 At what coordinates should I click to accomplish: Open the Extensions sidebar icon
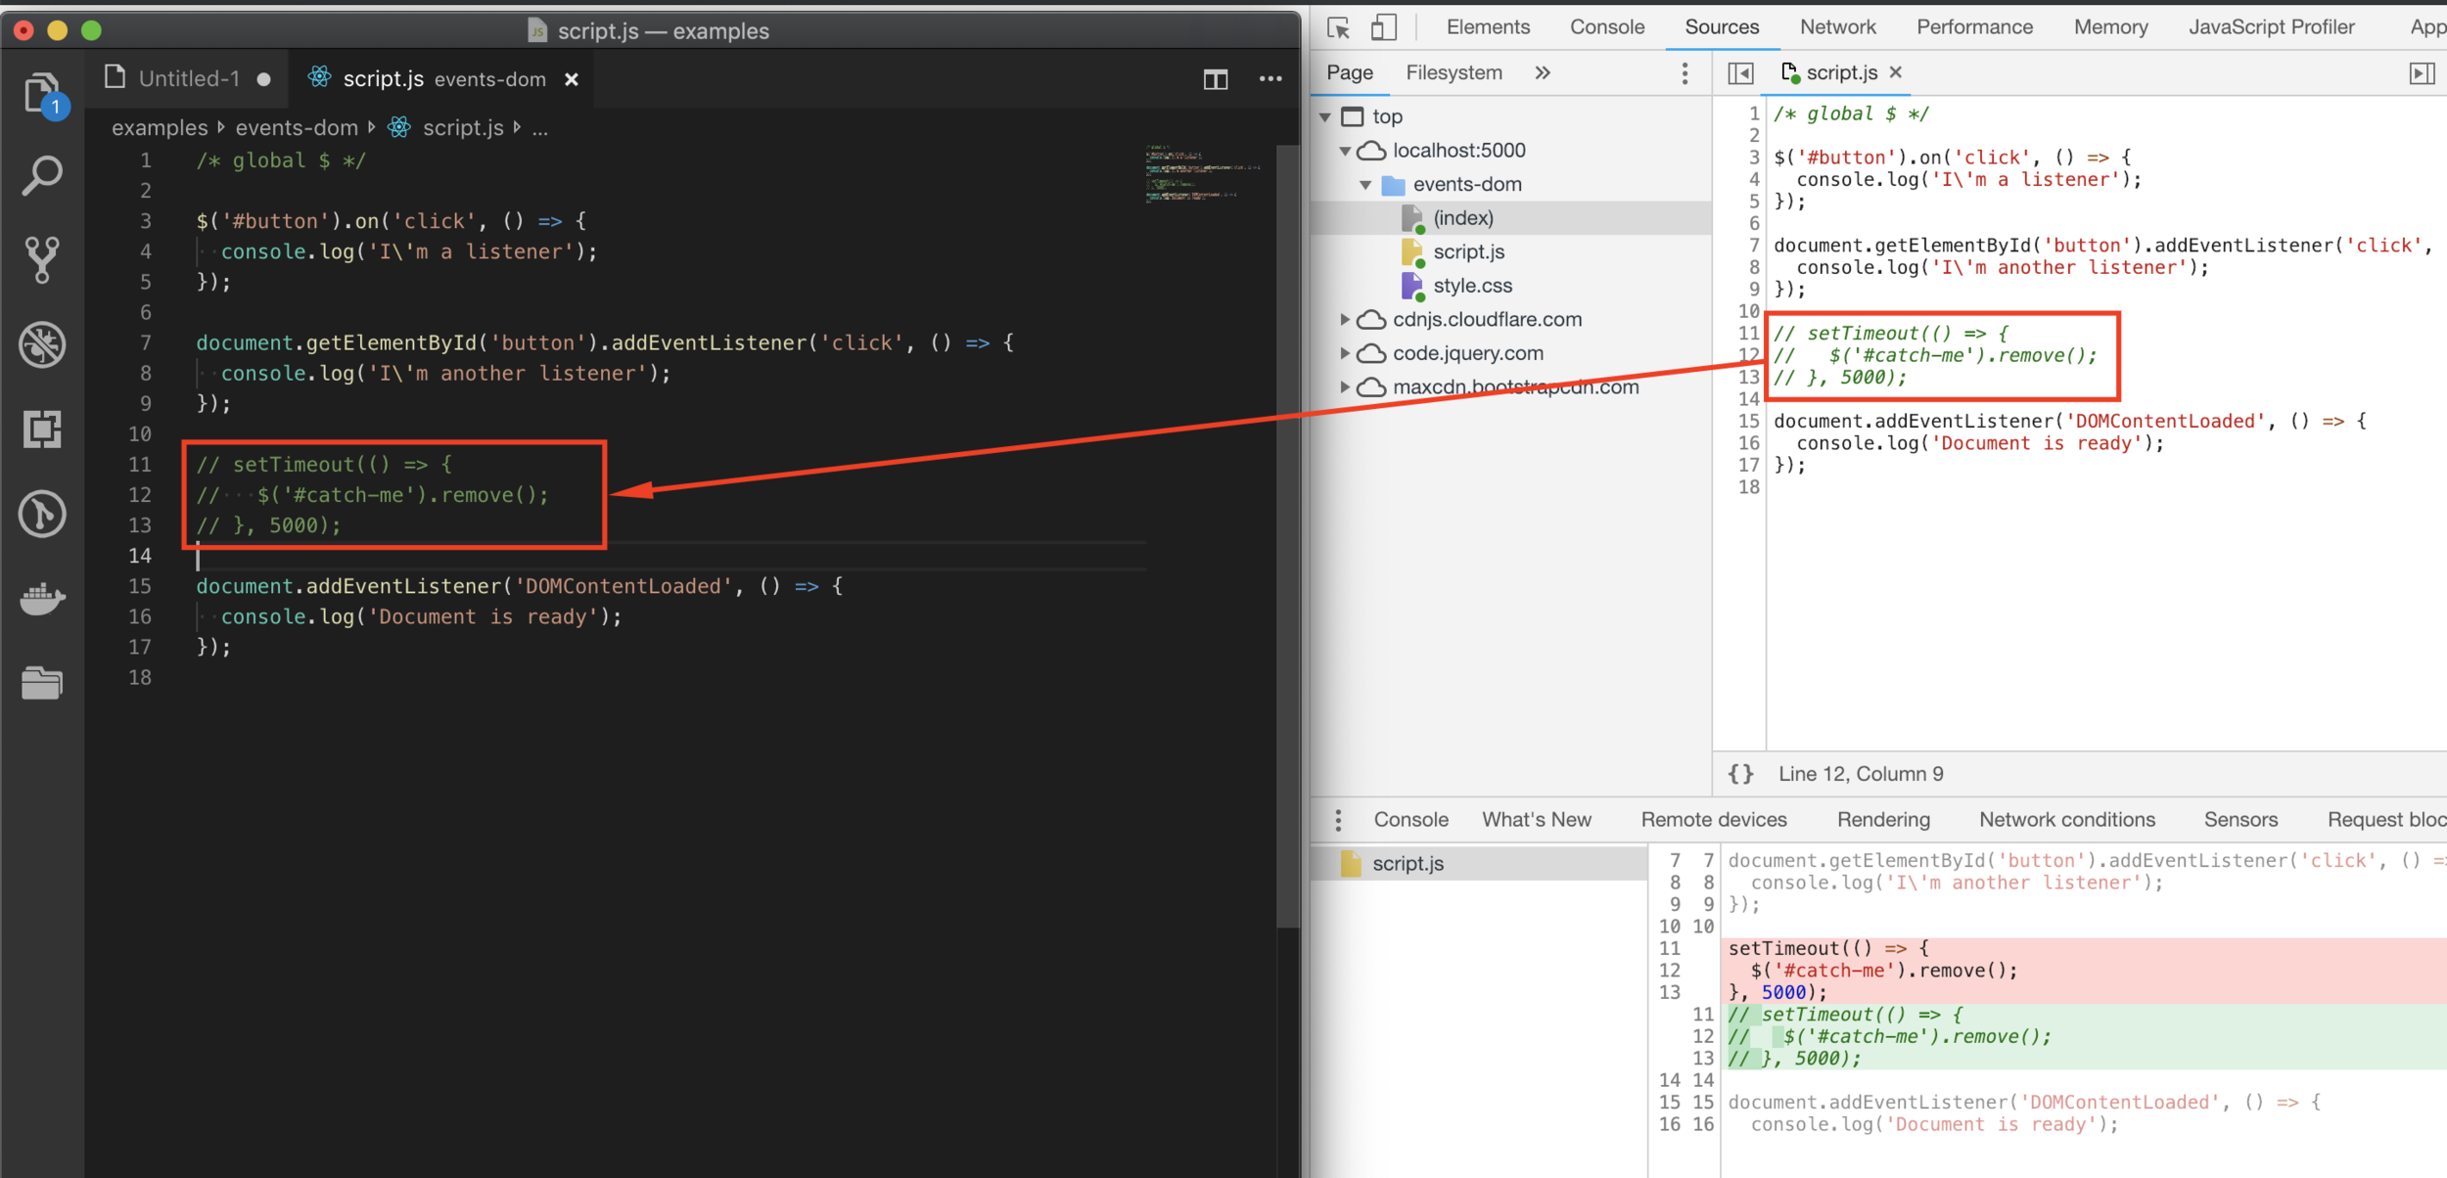tap(42, 429)
